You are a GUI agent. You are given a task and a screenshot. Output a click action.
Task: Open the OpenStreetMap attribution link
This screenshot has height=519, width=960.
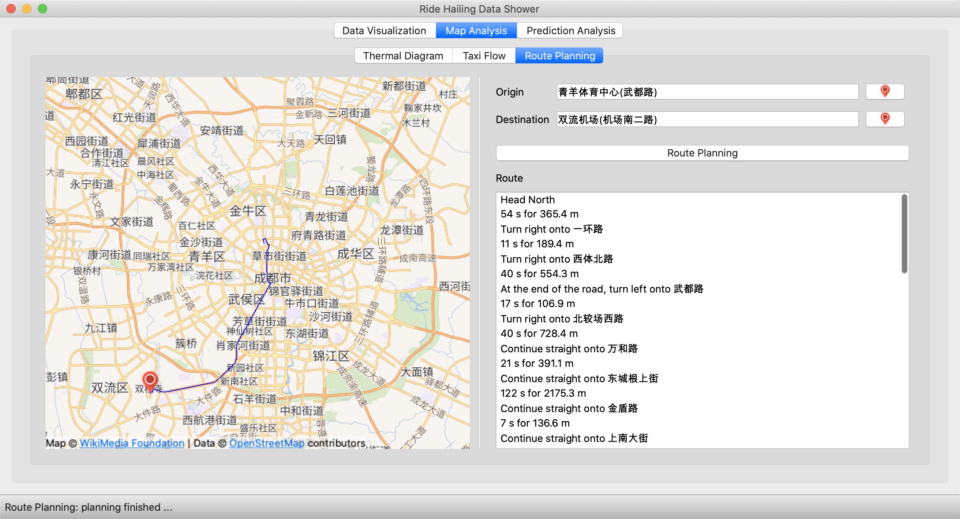click(266, 443)
